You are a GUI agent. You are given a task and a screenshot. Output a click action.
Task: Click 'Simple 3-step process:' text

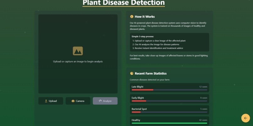pos(143,37)
